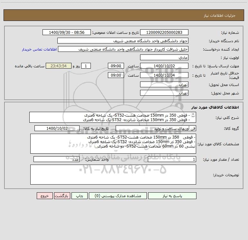Click the 'جزئیات اطلاعات نیاز' header title

point(220,15)
